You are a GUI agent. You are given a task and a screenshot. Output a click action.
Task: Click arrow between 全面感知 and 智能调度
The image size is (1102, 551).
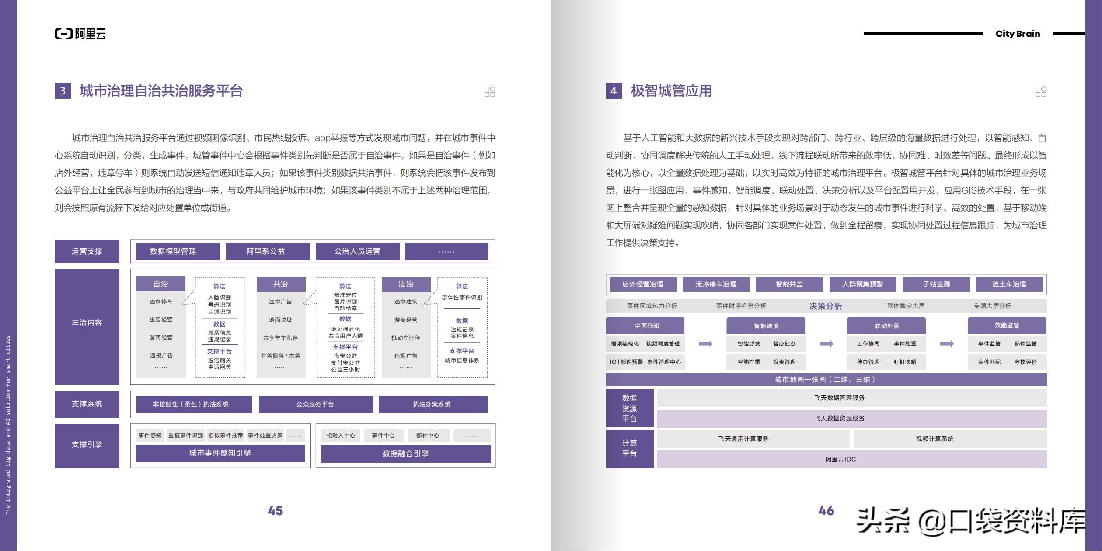pyautogui.click(x=705, y=344)
